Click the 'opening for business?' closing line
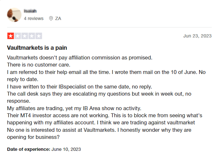Image resolution: width=217 pixels, height=156 pixels. (33, 137)
